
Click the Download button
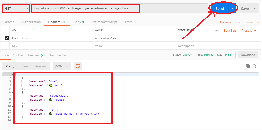248,55
